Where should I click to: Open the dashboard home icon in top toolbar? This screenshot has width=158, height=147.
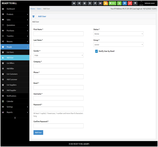(74, 3)
